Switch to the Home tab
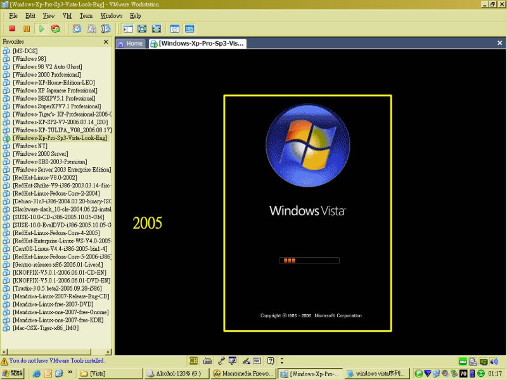507x380 pixels. (x=131, y=44)
